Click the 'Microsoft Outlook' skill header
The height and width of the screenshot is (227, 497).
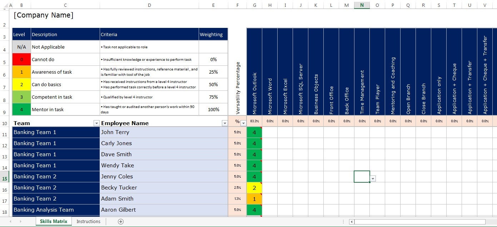pyautogui.click(x=254, y=71)
